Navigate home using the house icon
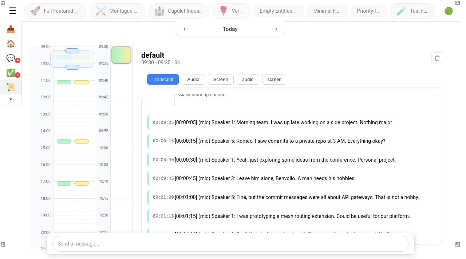466x259 pixels. coord(11,44)
